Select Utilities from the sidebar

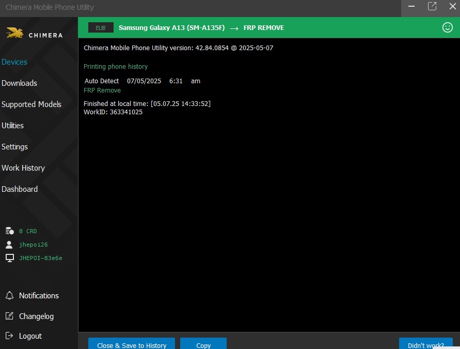click(x=13, y=126)
